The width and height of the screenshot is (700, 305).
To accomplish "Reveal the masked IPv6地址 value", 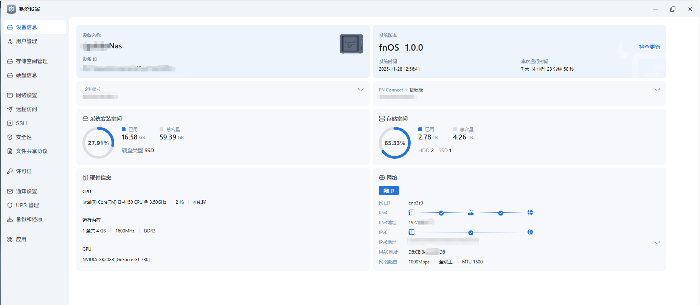I will click(657, 243).
